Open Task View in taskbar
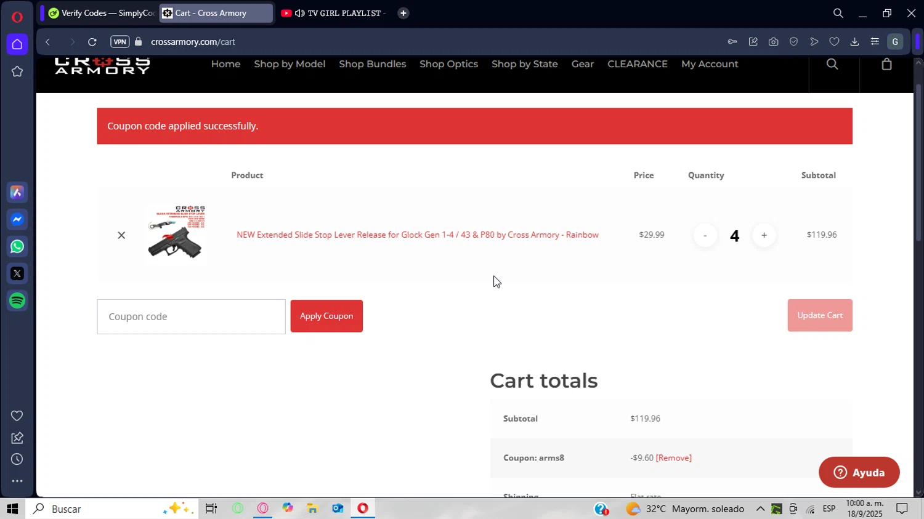924x519 pixels. tap(211, 509)
